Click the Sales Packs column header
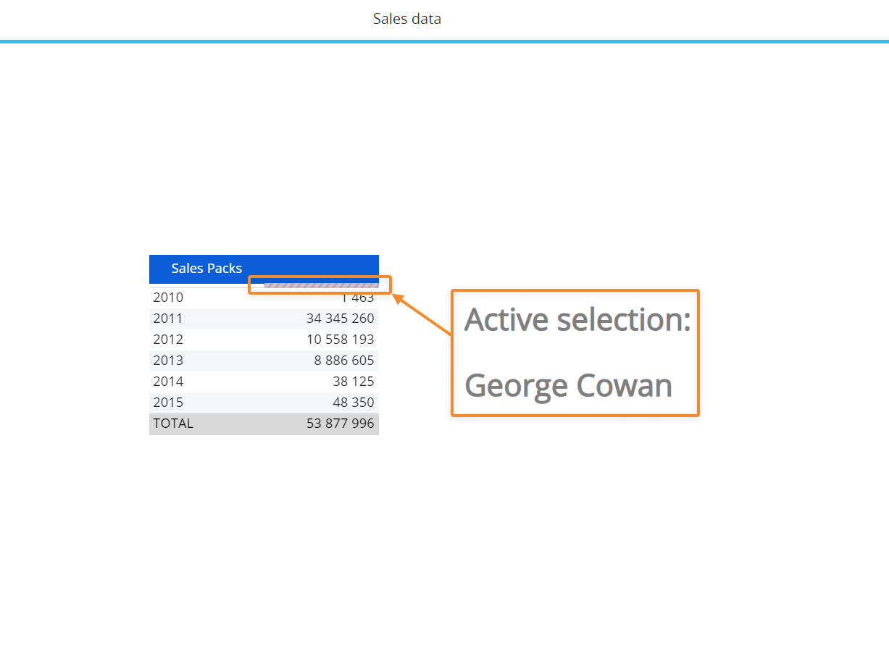 tap(206, 269)
